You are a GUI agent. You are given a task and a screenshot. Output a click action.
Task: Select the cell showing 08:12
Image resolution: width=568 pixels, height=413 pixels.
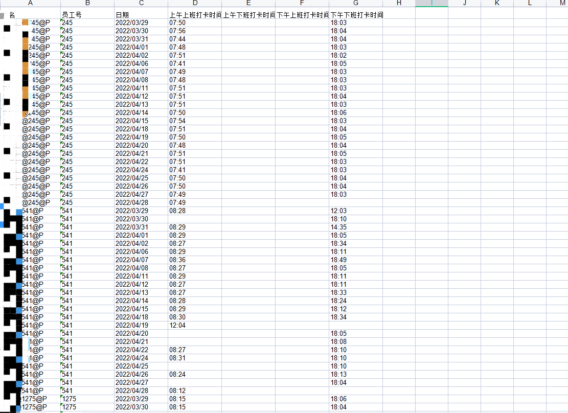pyautogui.click(x=195, y=391)
